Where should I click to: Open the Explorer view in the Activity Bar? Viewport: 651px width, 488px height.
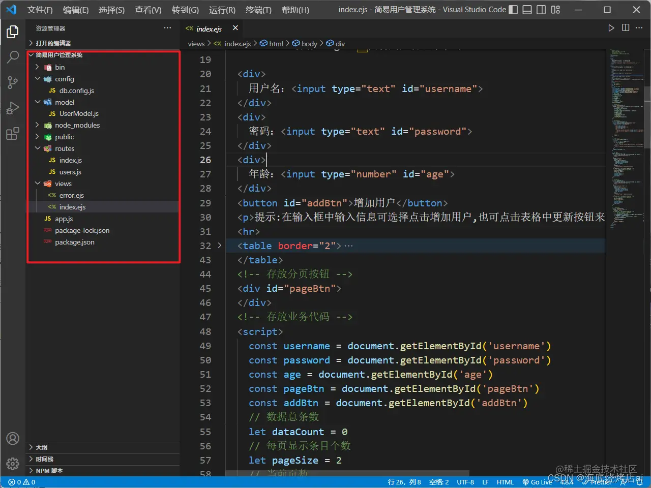tap(13, 32)
